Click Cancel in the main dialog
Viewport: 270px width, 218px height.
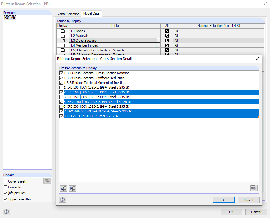[256, 212]
